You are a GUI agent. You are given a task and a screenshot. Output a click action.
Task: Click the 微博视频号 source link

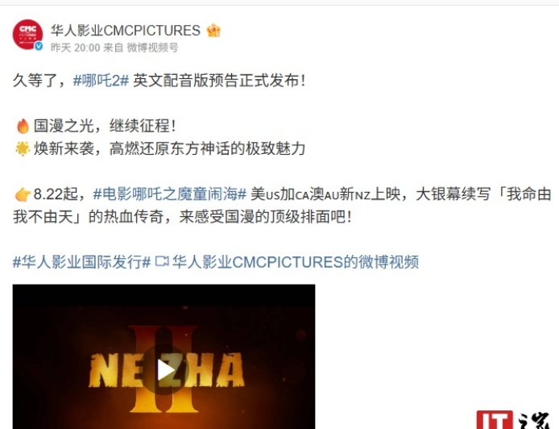[152, 48]
